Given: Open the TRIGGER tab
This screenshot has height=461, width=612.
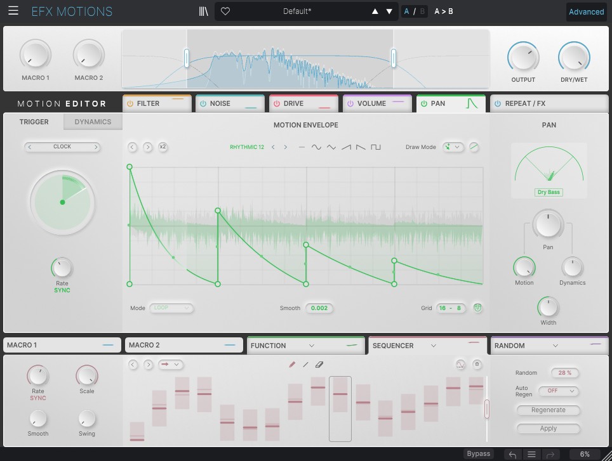Looking at the screenshot, I should tap(34, 122).
